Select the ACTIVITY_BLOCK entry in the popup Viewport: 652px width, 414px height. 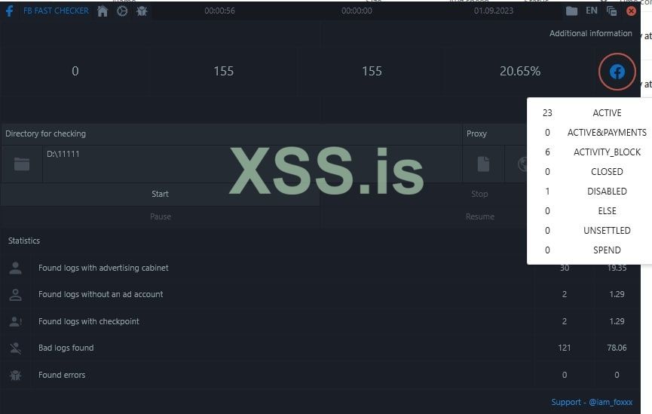607,152
